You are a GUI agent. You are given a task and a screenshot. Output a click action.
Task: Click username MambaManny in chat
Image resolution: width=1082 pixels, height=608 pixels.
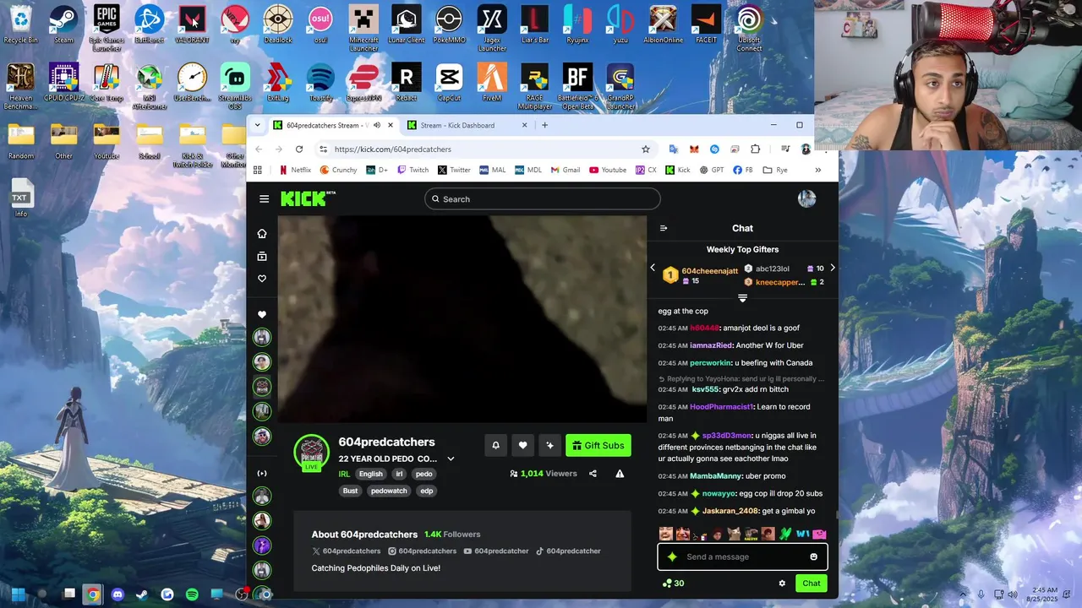[715, 476]
